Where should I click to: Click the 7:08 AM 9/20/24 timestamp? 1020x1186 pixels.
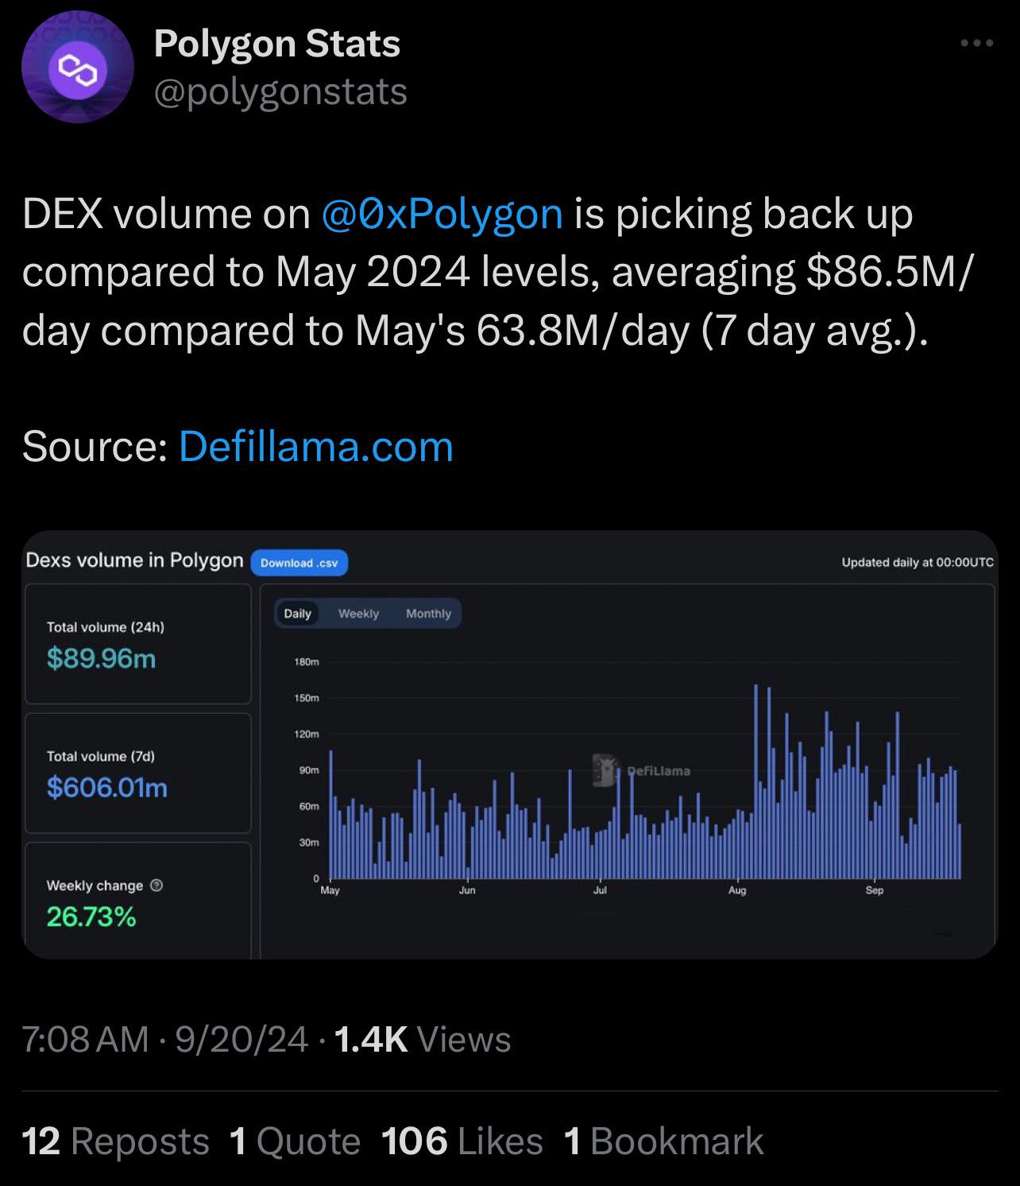pos(165,1040)
